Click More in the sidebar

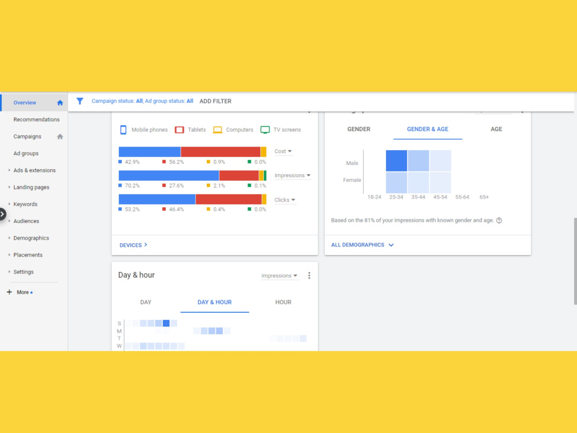pyautogui.click(x=23, y=292)
